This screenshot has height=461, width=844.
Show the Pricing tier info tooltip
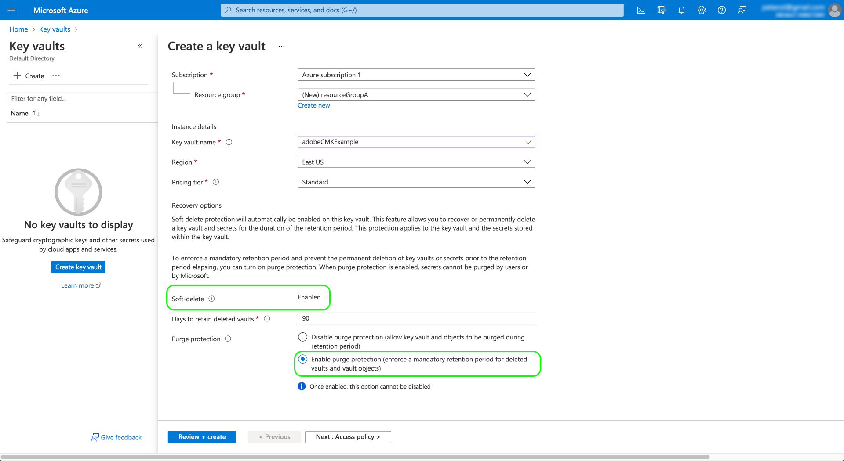(x=216, y=182)
